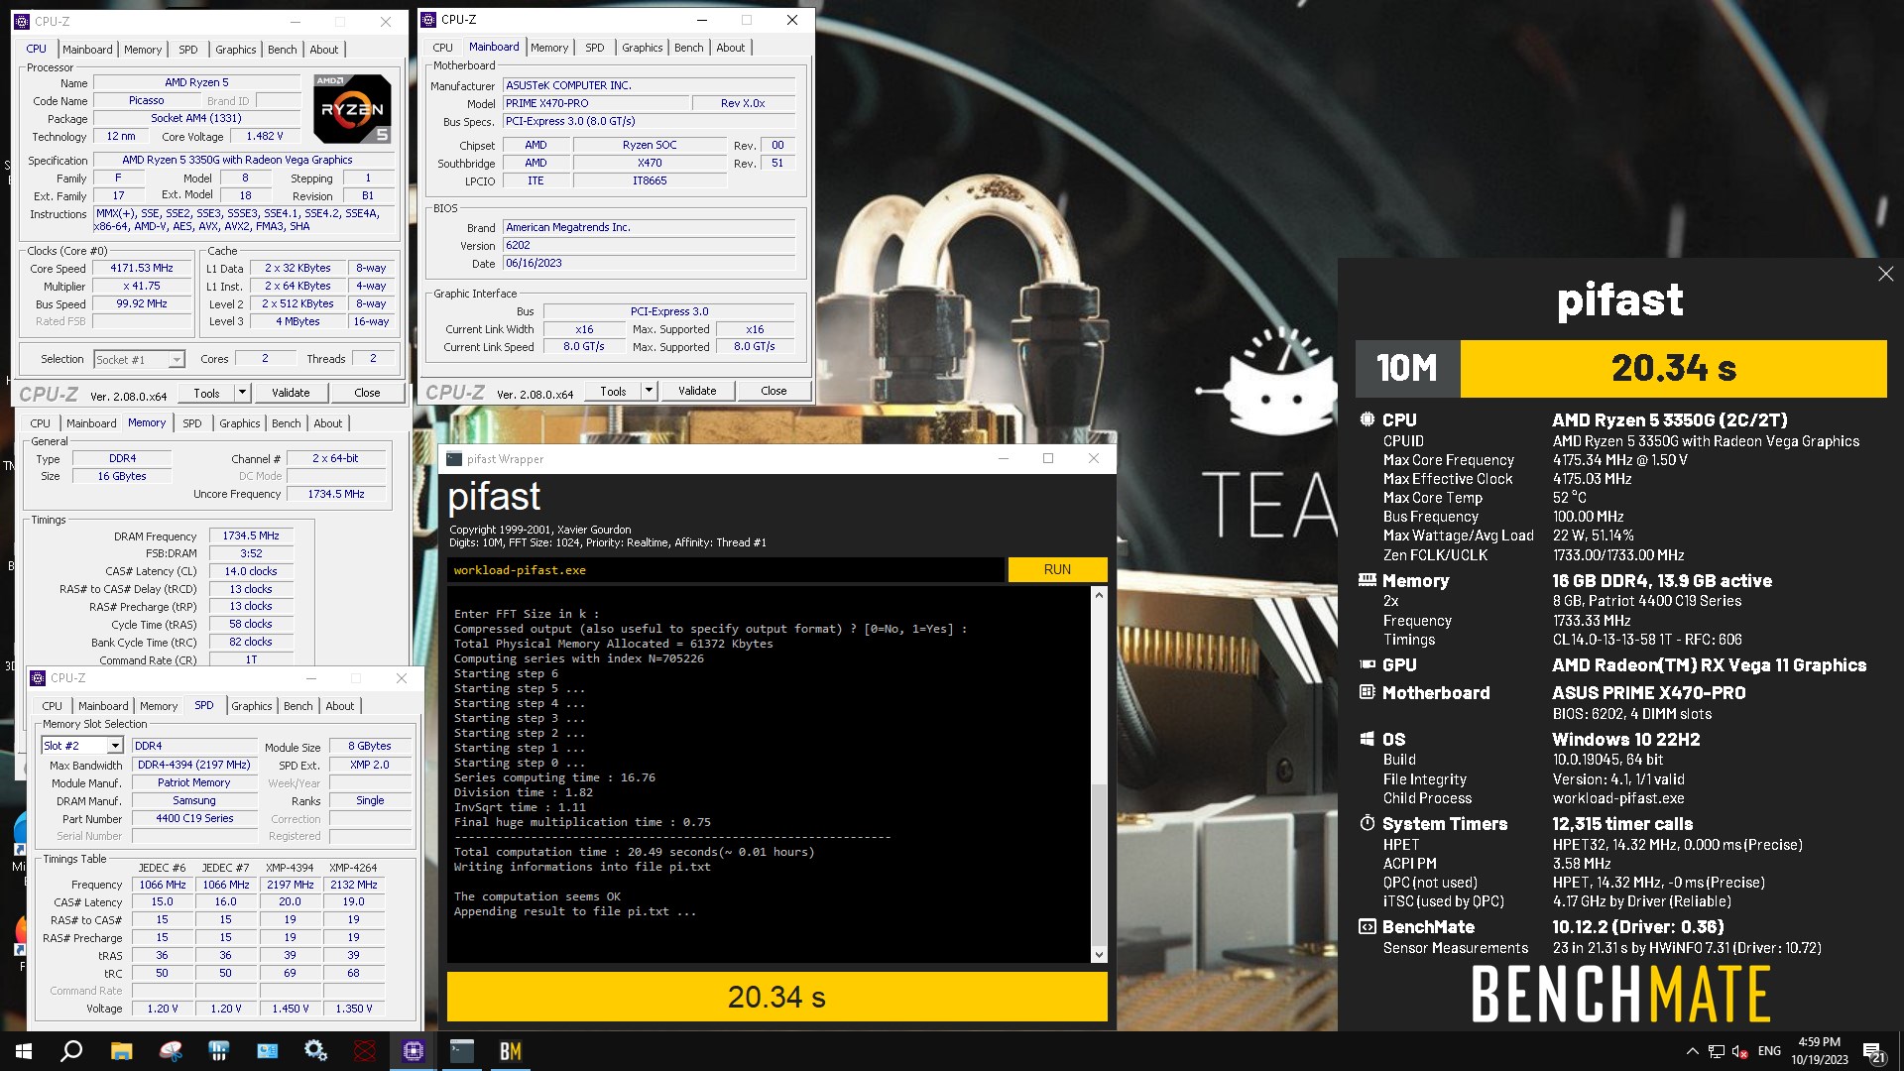1904x1071 pixels.
Task: Click the 4400 C19 Series part number field
Action: point(193,818)
